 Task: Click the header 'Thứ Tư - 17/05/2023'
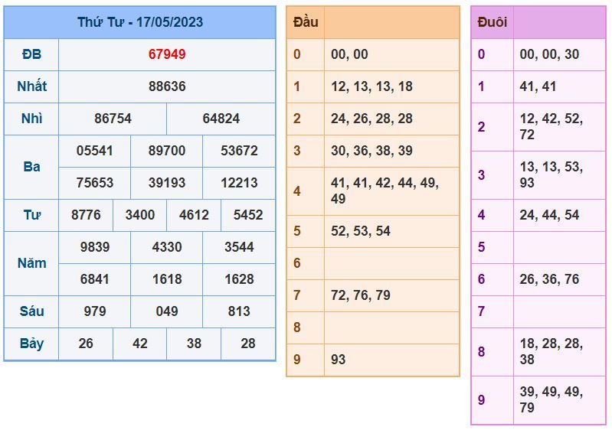tap(139, 22)
